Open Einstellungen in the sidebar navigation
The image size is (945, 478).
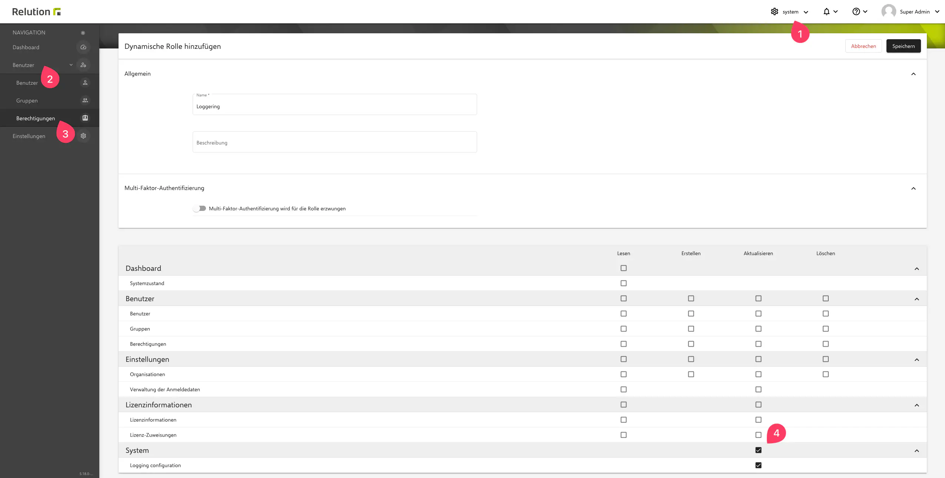tap(29, 136)
